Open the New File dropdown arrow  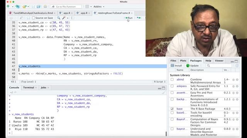click(x=13, y=7)
